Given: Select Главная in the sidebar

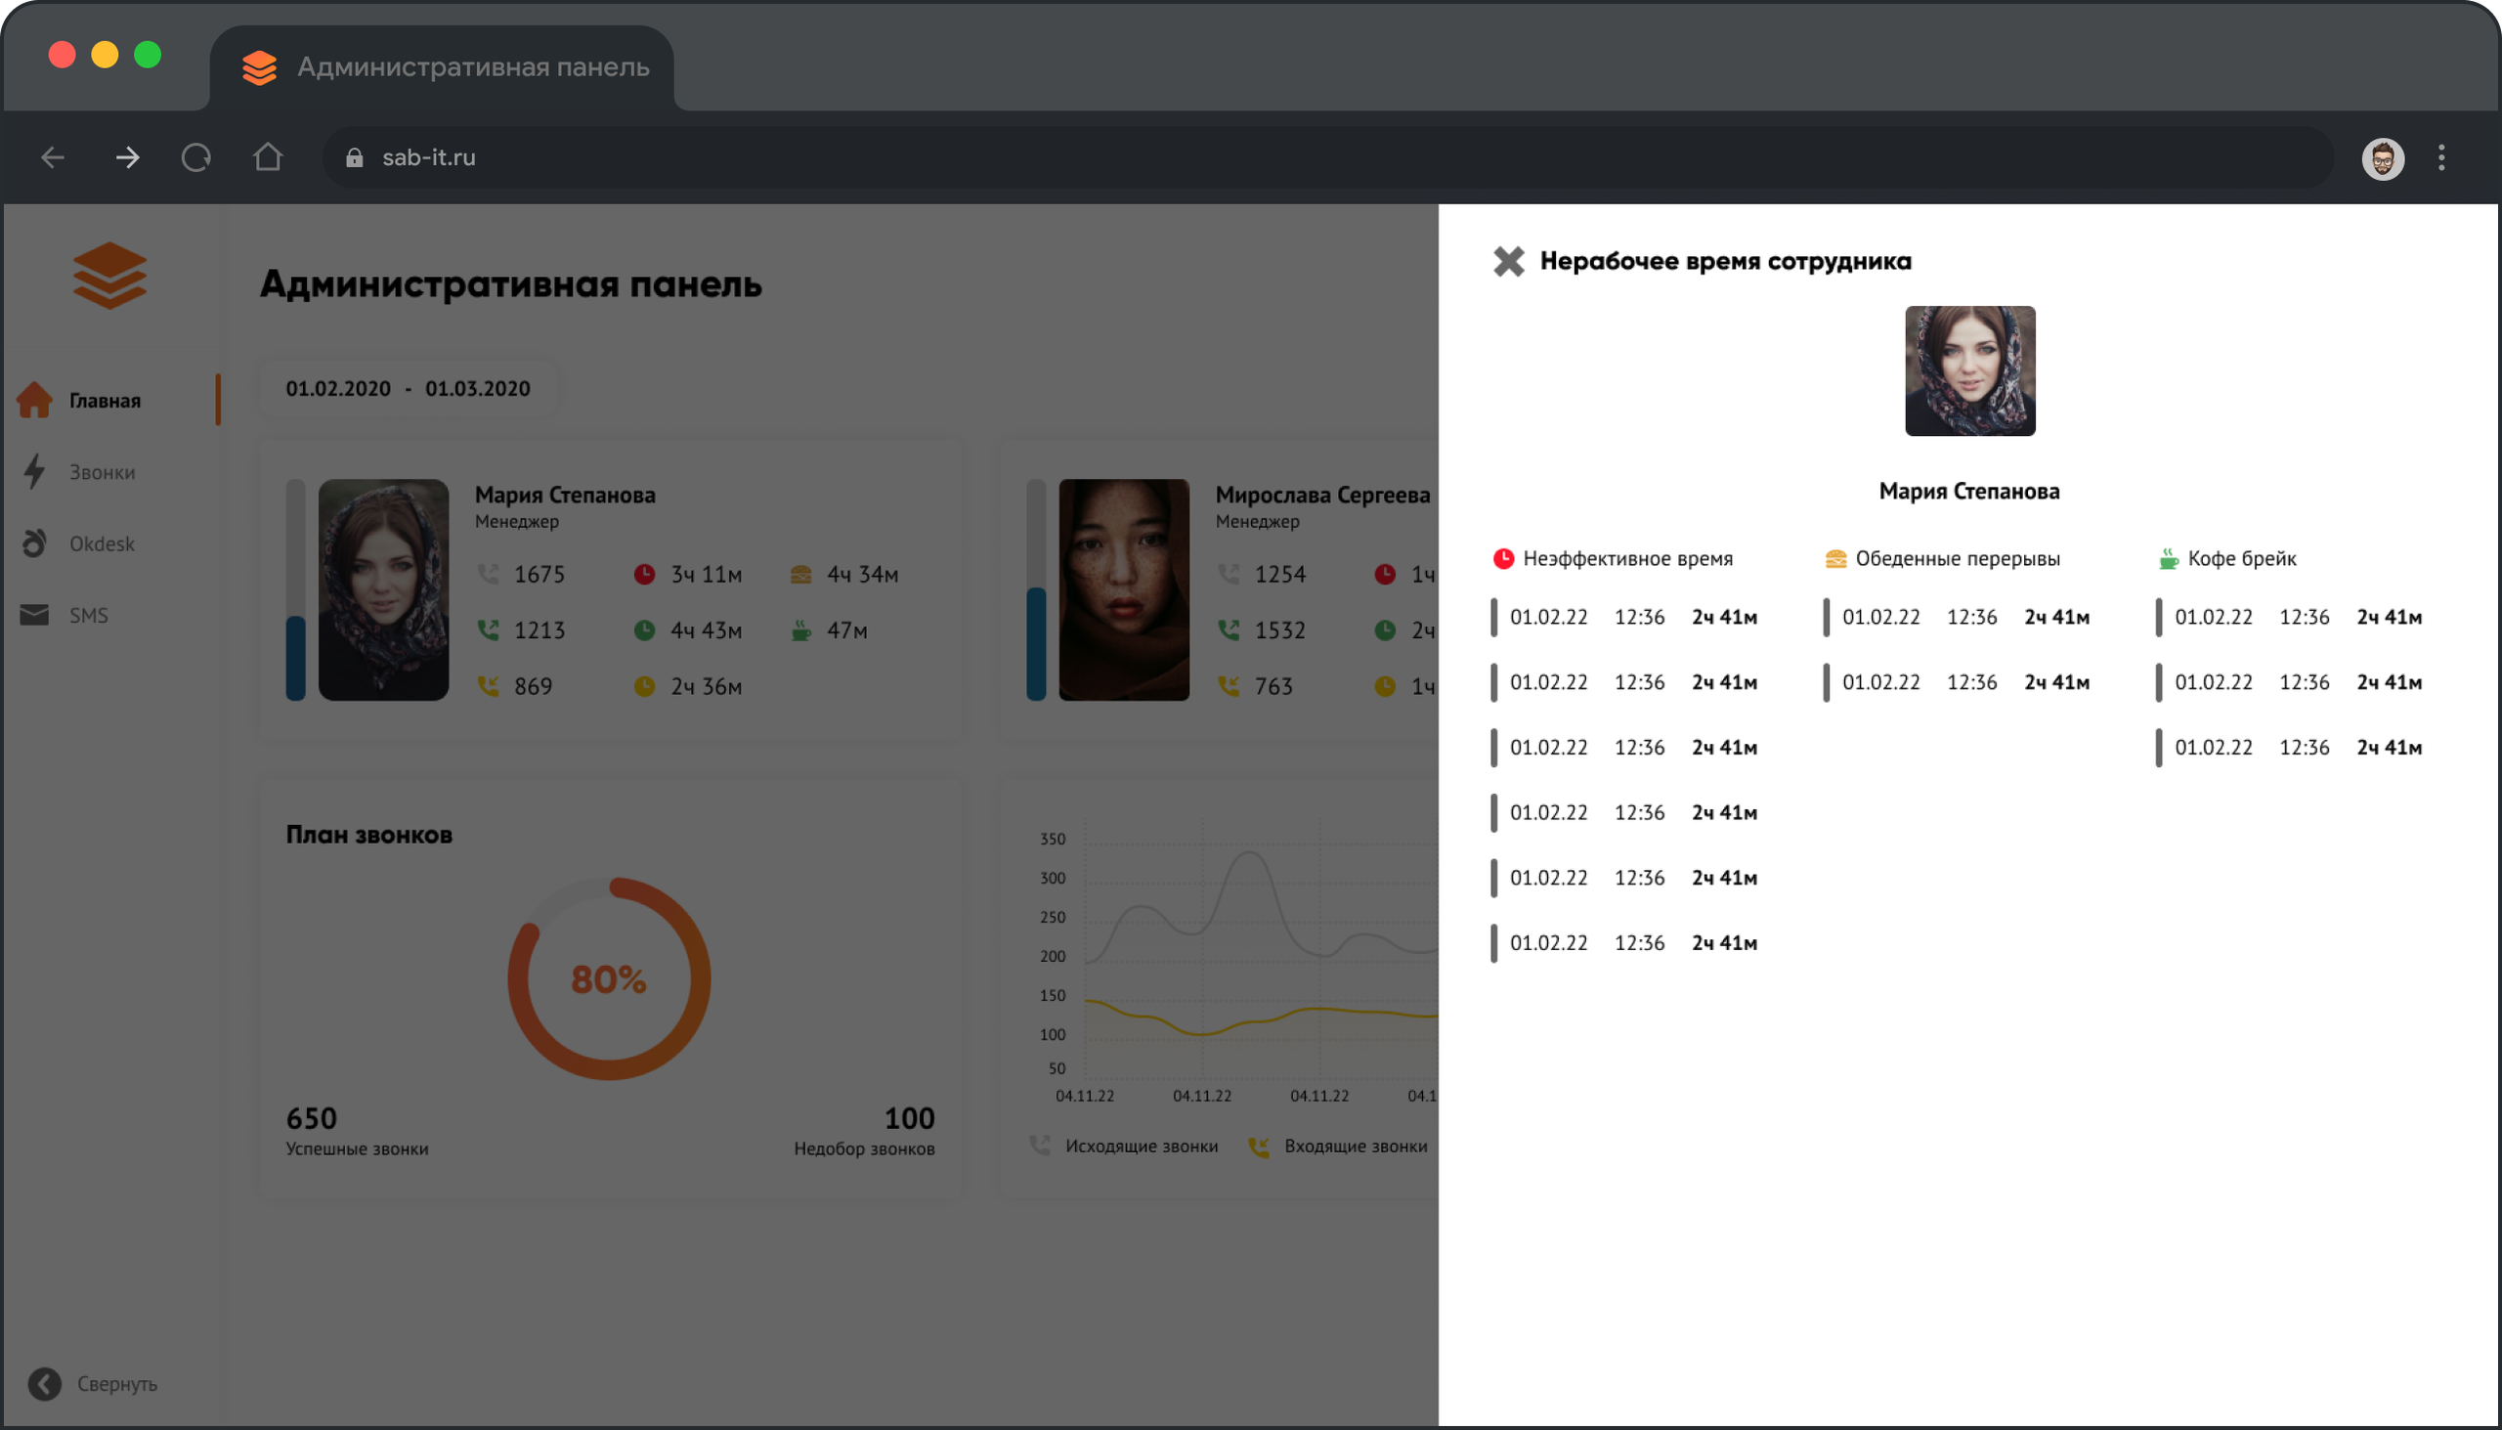Looking at the screenshot, I should (x=104, y=401).
